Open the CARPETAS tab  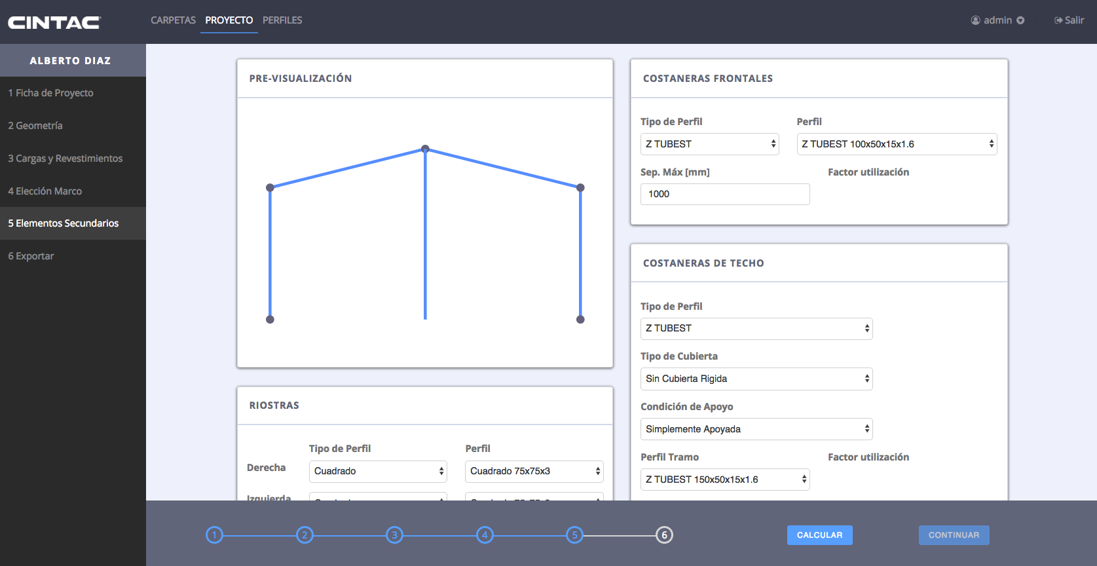tap(173, 20)
